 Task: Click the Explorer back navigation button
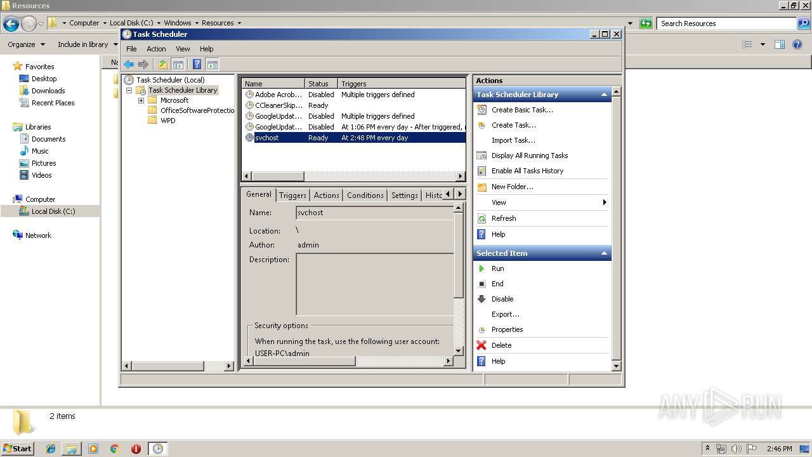[x=11, y=24]
